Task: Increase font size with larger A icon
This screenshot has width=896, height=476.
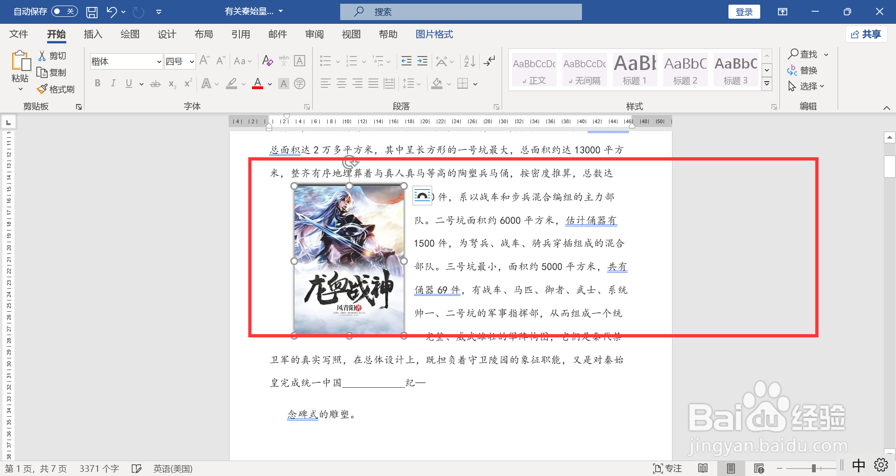Action: coord(204,61)
